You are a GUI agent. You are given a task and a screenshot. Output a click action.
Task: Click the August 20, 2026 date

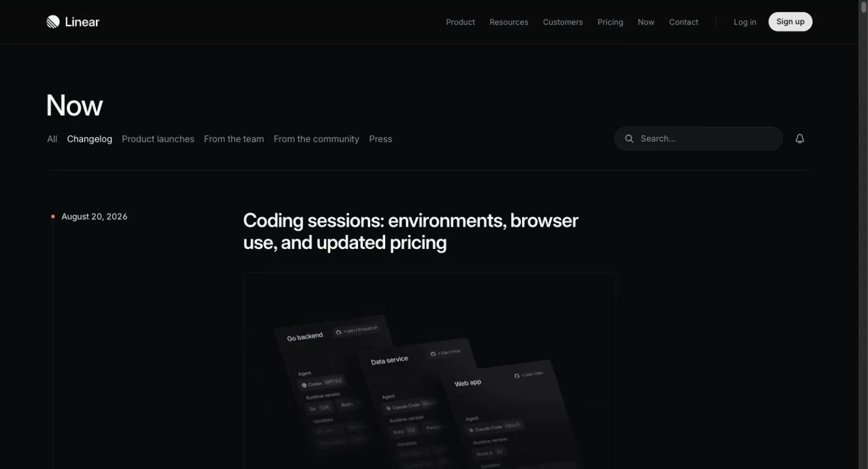(94, 216)
